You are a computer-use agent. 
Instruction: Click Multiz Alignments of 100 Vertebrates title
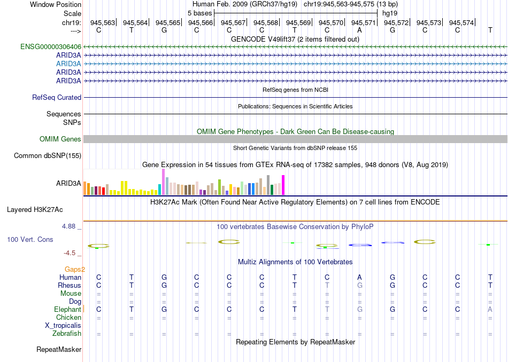click(295, 262)
